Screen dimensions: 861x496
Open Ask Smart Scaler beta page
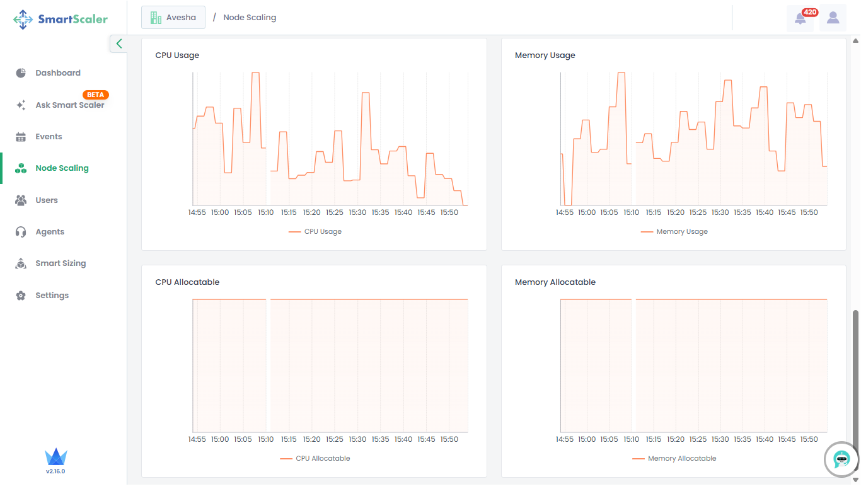pos(69,105)
